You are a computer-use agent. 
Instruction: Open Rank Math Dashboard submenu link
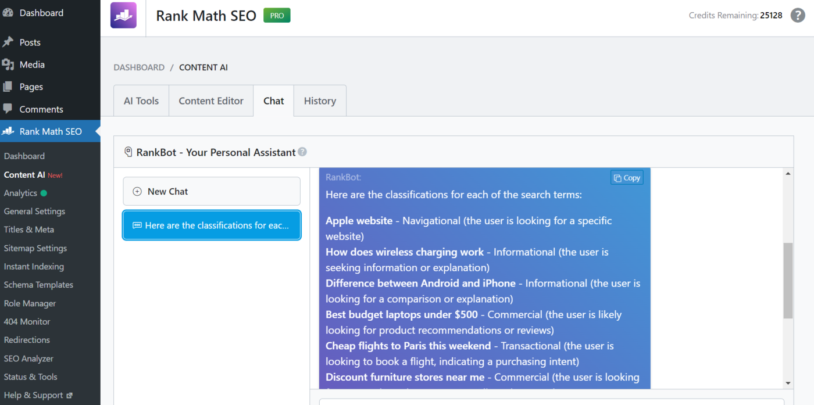[x=24, y=156]
